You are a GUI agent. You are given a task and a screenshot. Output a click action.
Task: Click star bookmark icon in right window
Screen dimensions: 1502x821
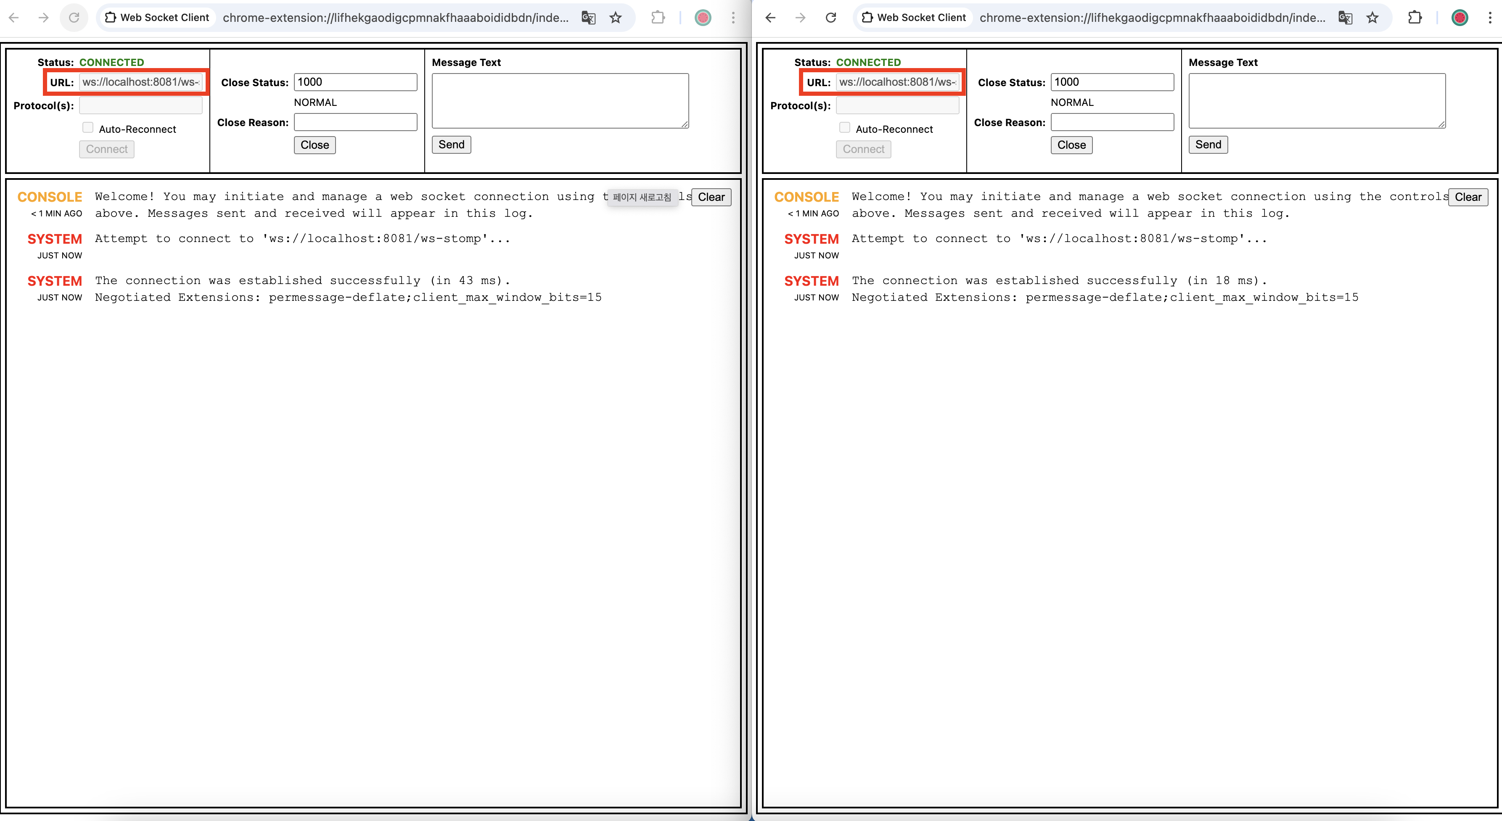(1372, 18)
